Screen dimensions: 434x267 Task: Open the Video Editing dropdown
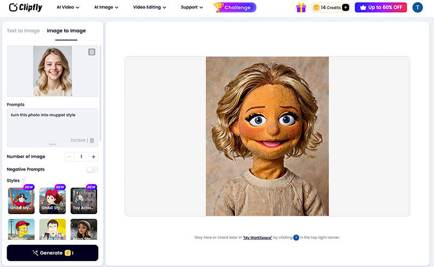click(x=149, y=8)
